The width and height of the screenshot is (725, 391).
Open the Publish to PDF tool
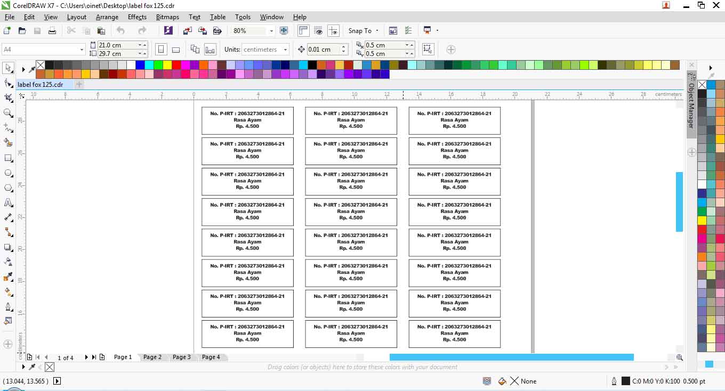[x=217, y=30]
